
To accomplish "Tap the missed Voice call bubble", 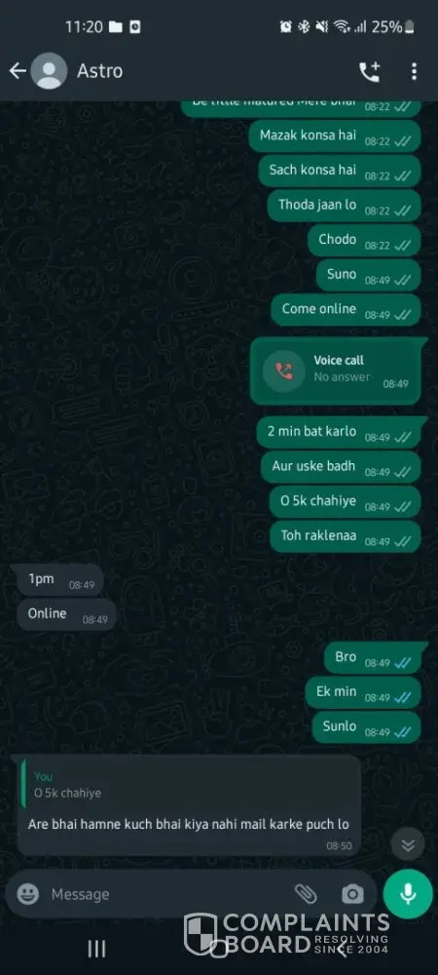I will [338, 371].
